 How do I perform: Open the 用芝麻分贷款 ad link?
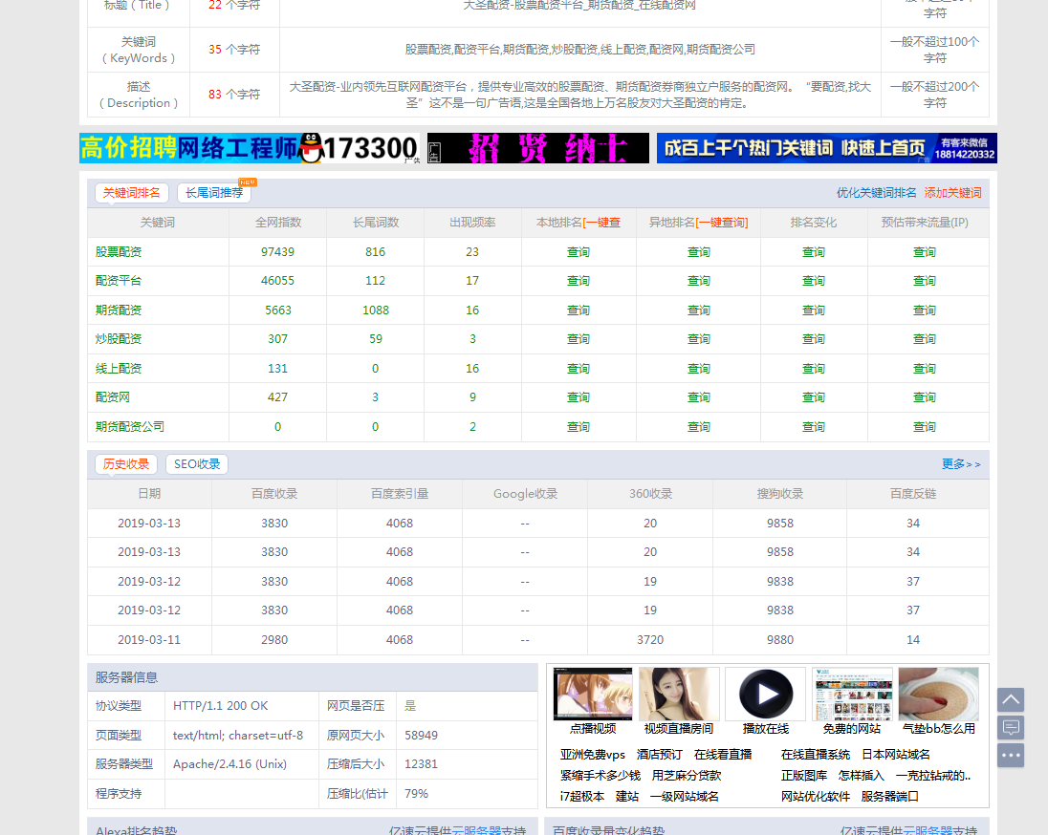click(x=687, y=776)
